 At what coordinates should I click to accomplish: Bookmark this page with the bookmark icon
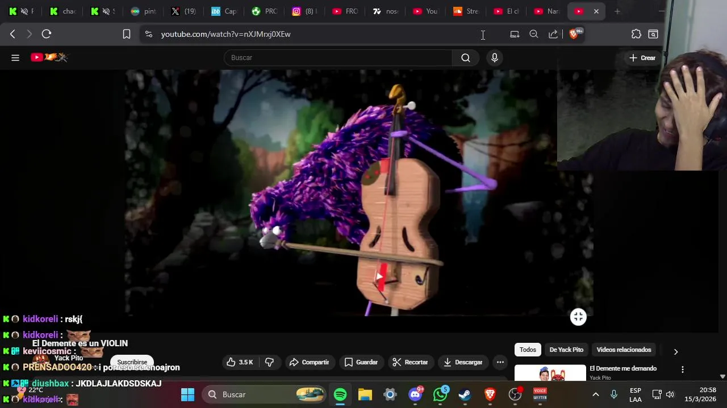point(127,34)
